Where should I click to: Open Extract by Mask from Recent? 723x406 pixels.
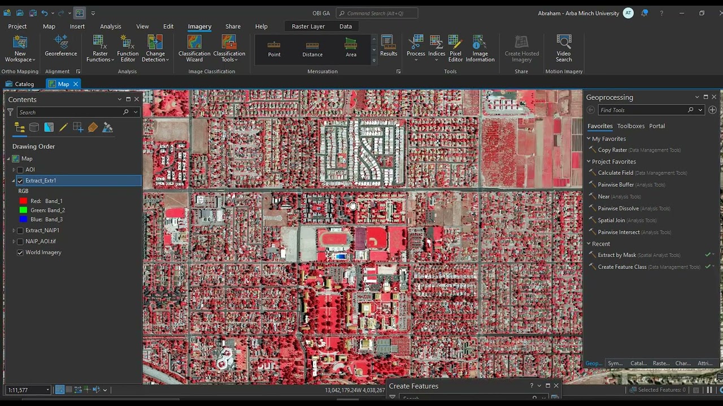pyautogui.click(x=617, y=255)
